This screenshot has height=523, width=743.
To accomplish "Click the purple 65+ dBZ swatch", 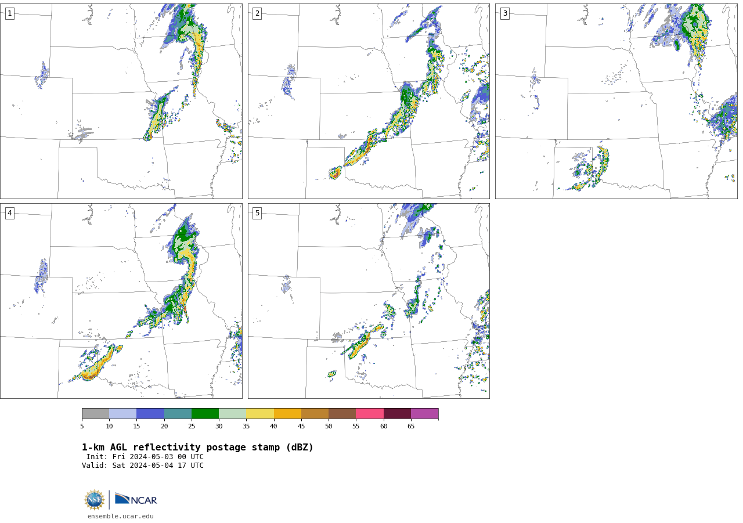I will coord(424,414).
